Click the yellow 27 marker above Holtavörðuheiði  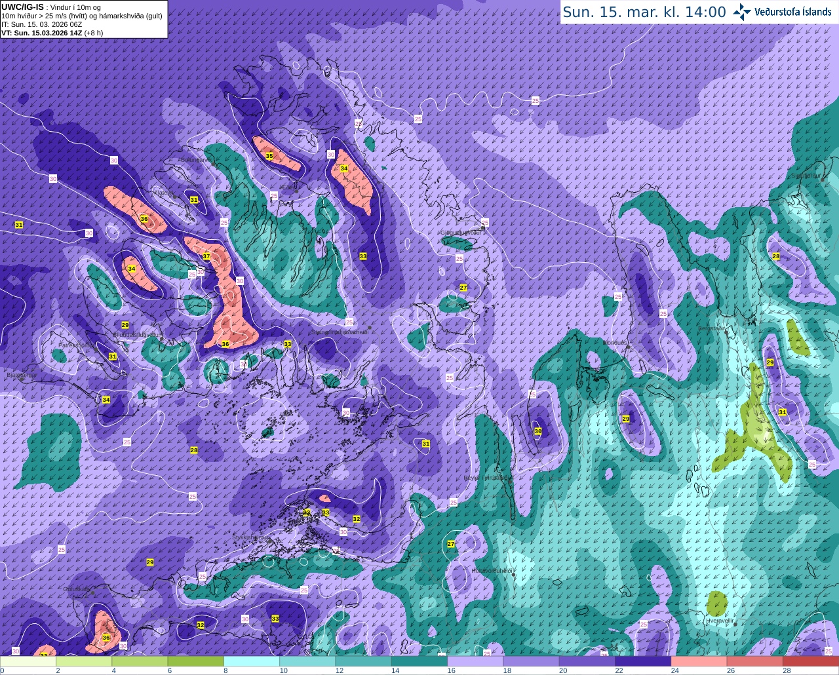pos(451,544)
